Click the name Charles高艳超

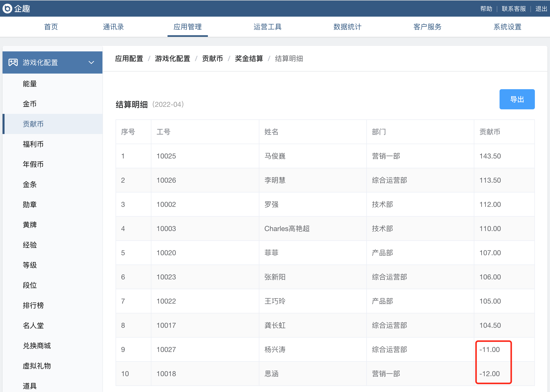(287, 228)
